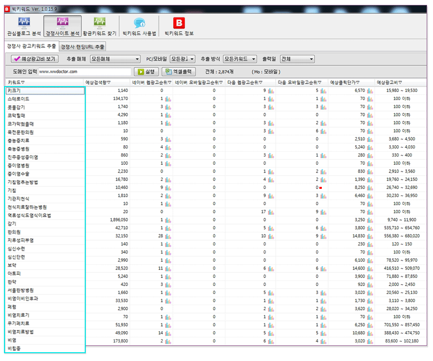
Task: Select the keyword cell 기관지천식
Action: click(45, 199)
